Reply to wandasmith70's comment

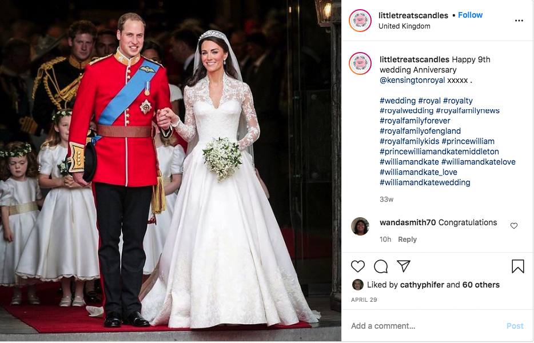[x=407, y=240]
